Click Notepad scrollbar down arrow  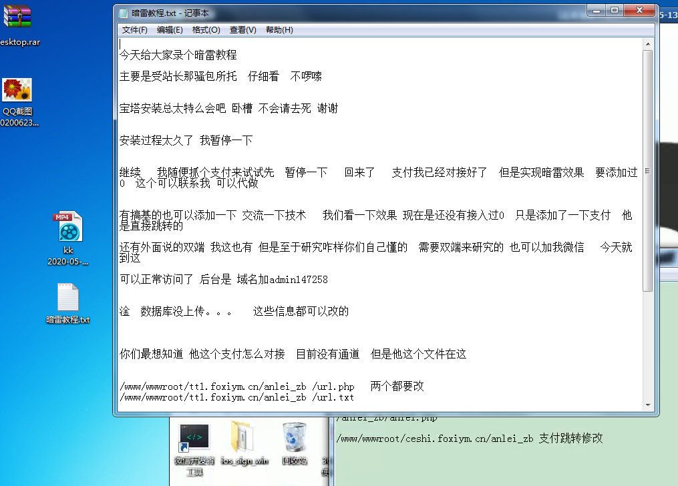click(x=648, y=405)
